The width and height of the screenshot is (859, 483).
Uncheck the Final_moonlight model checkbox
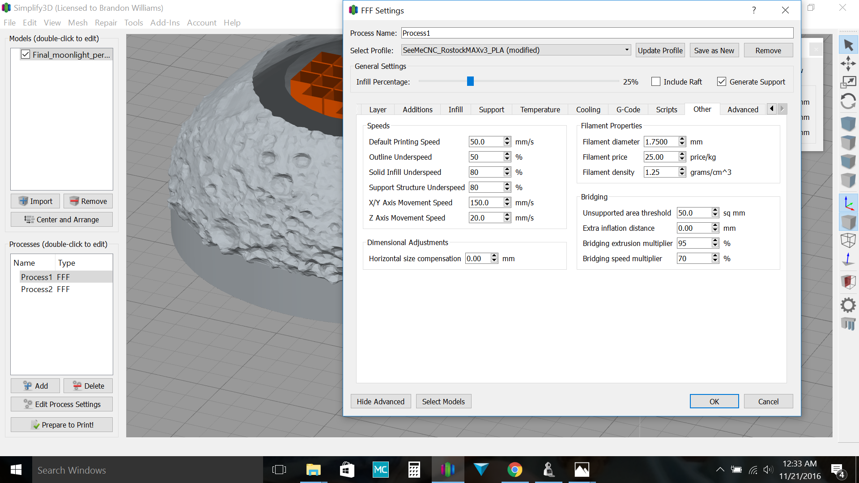coord(26,55)
